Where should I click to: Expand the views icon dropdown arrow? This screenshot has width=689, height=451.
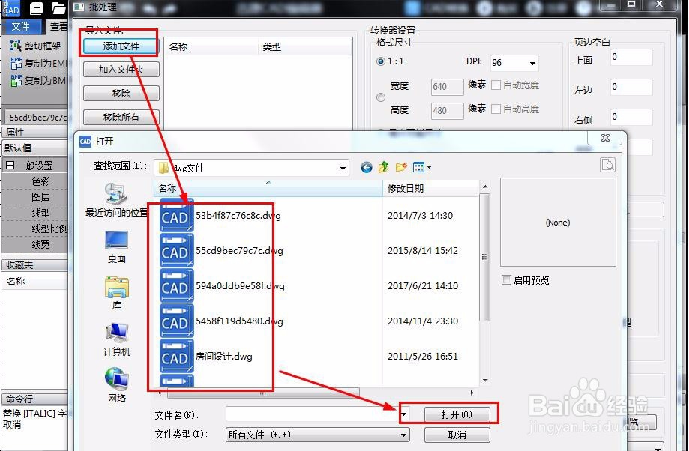pos(429,166)
